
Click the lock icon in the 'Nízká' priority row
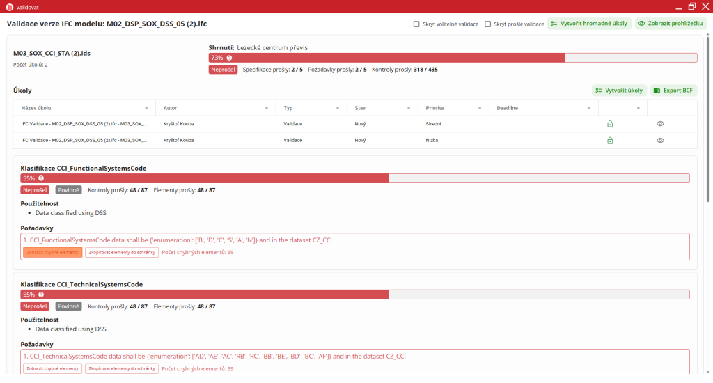610,140
